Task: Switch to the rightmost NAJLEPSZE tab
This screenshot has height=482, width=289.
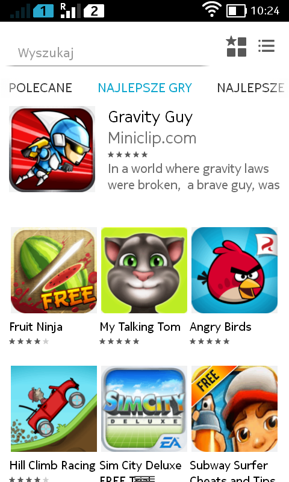Action: pos(250,88)
